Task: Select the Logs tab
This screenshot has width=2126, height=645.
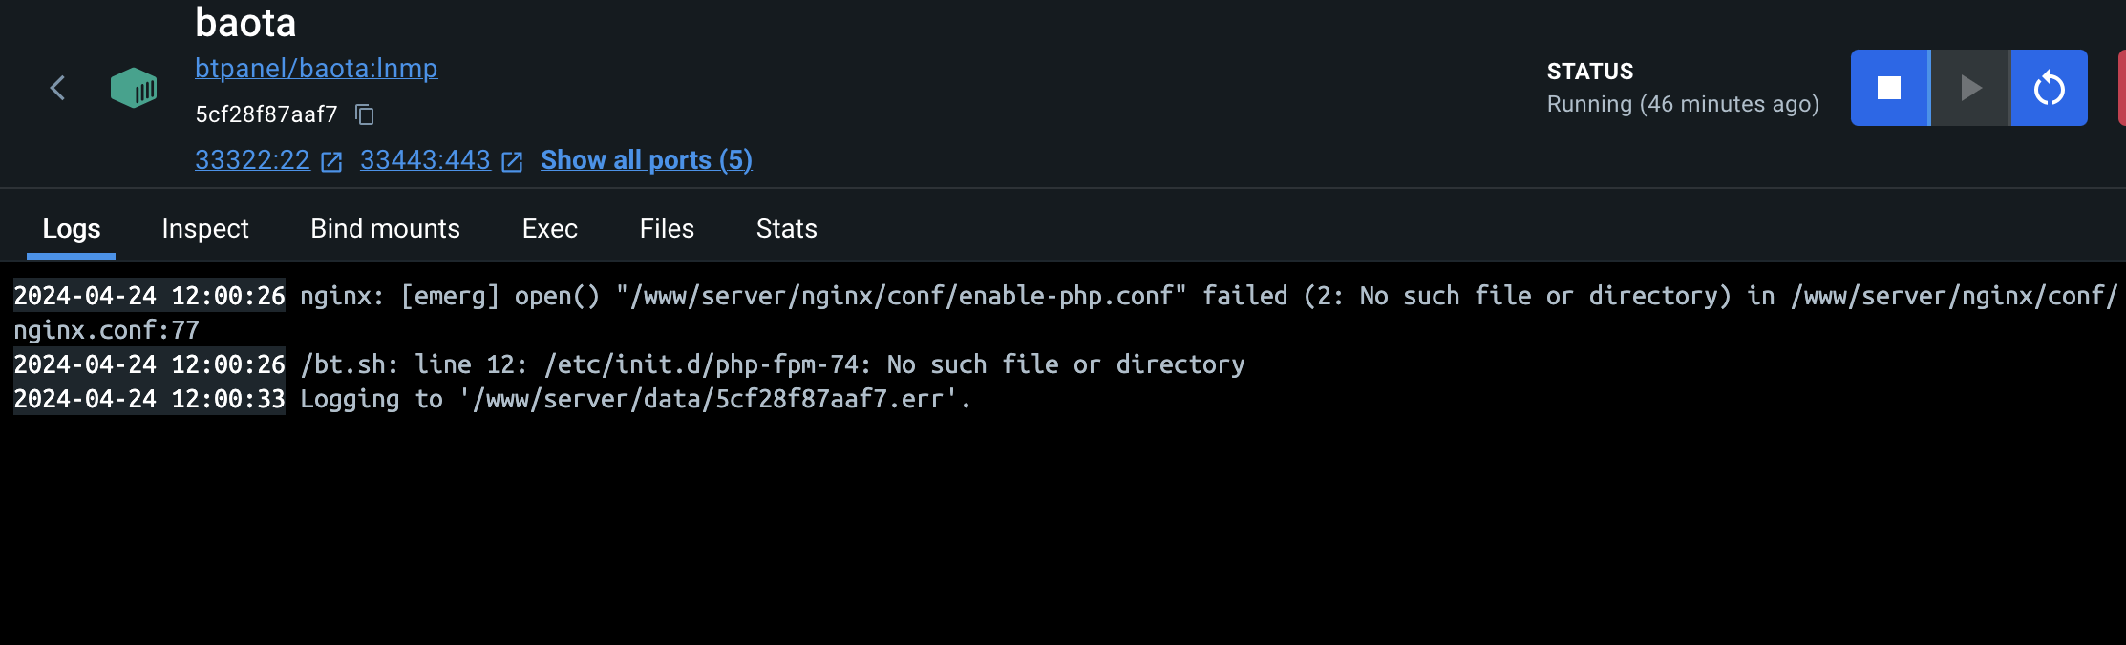Action: (72, 229)
